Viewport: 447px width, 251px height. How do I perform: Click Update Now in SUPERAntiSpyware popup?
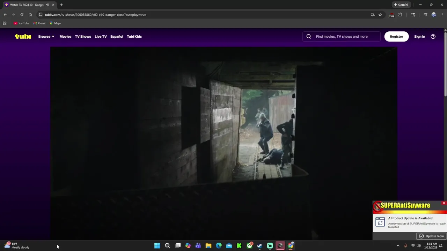[431, 236]
